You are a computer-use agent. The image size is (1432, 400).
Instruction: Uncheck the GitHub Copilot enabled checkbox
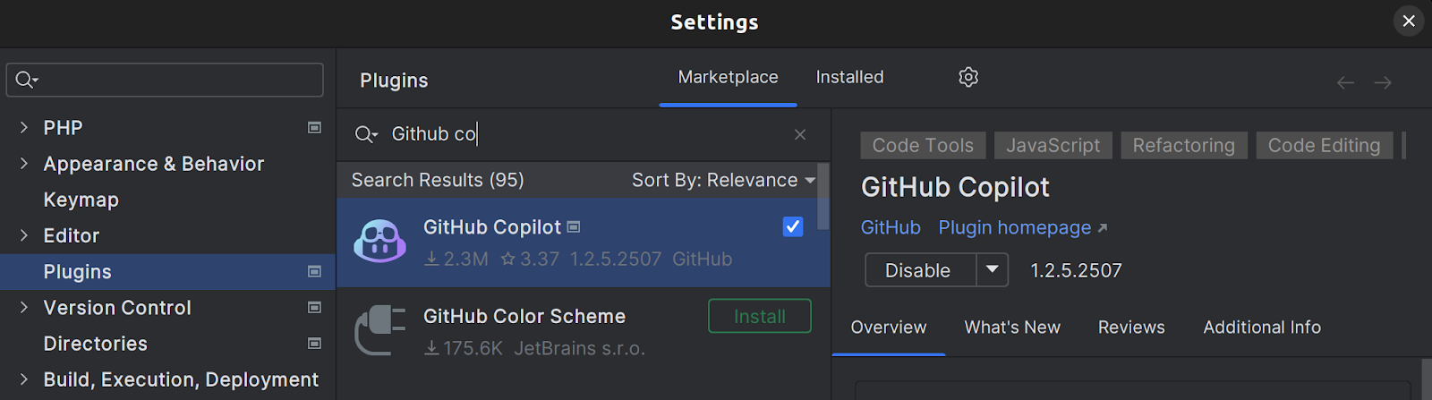pos(793,227)
